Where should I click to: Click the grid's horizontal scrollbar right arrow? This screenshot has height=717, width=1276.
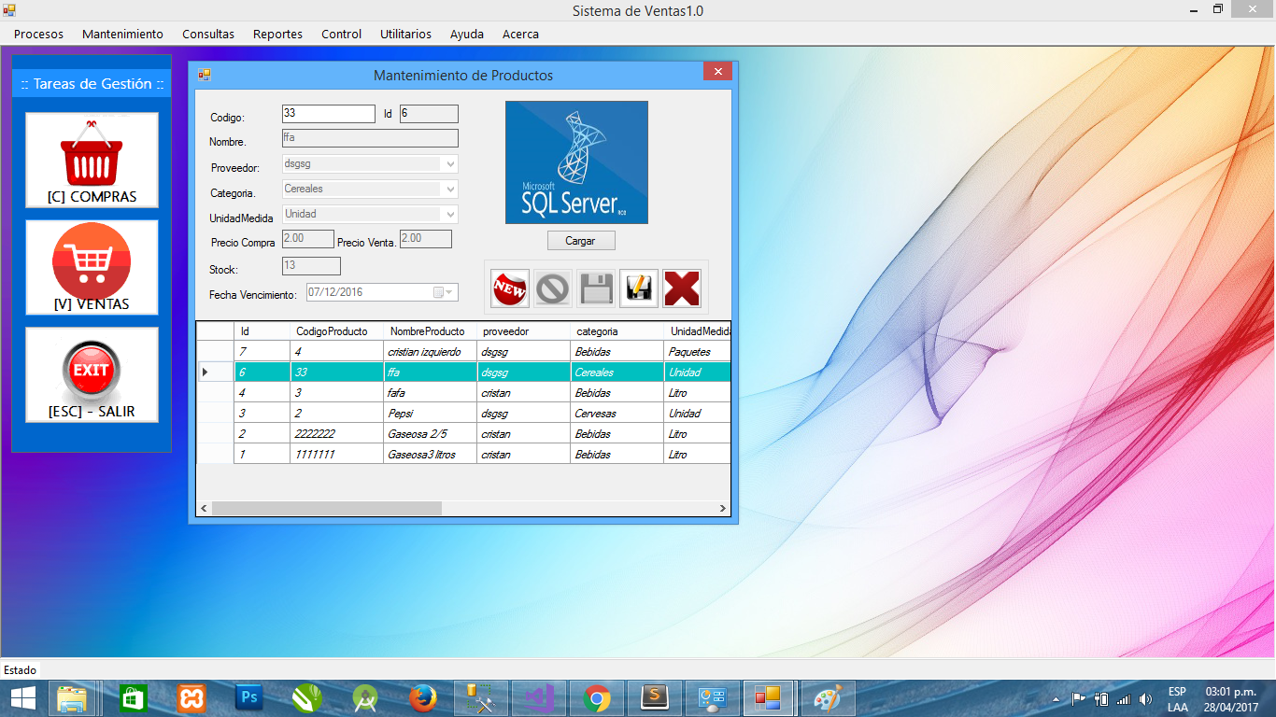click(x=722, y=509)
